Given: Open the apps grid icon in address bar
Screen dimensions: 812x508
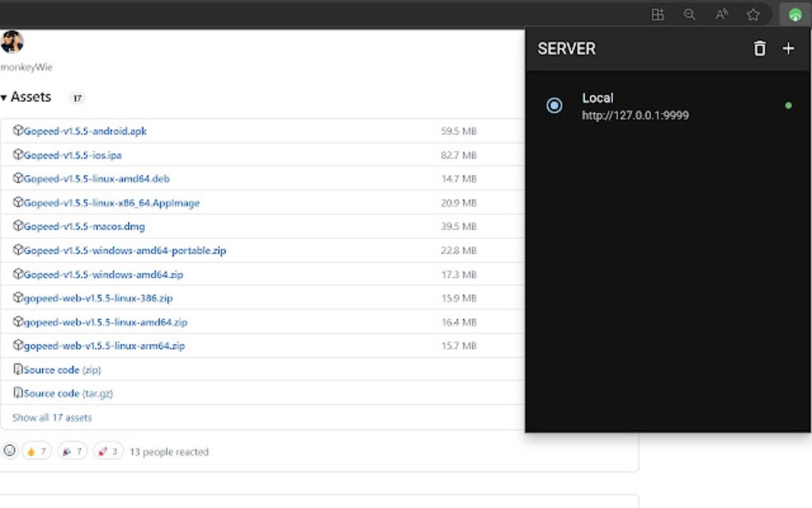Looking at the screenshot, I should pos(658,14).
